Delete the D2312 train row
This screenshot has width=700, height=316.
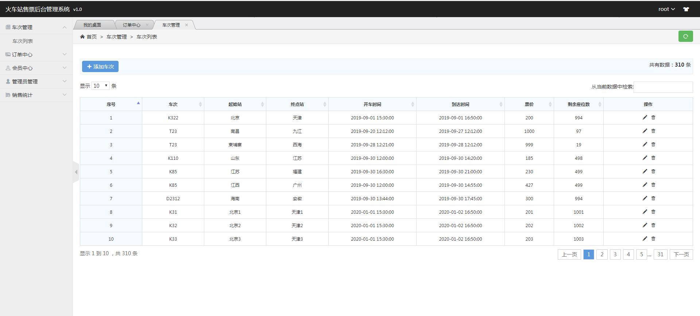pos(653,198)
